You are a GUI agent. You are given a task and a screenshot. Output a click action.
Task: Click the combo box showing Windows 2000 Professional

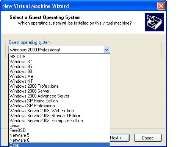tap(59, 50)
